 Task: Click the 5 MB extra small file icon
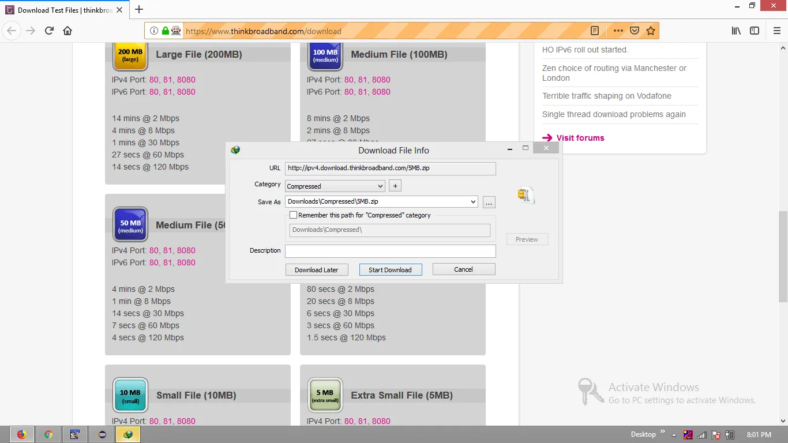point(325,396)
